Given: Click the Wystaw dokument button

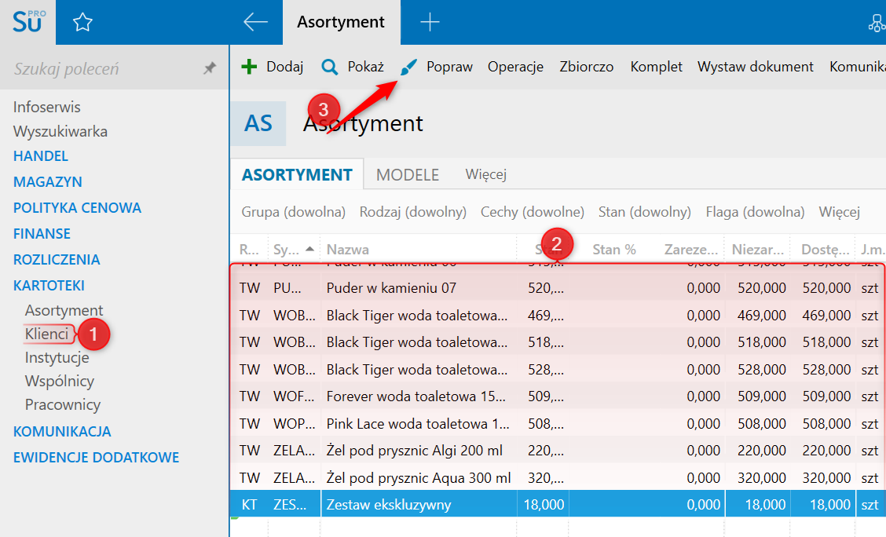Looking at the screenshot, I should point(755,67).
